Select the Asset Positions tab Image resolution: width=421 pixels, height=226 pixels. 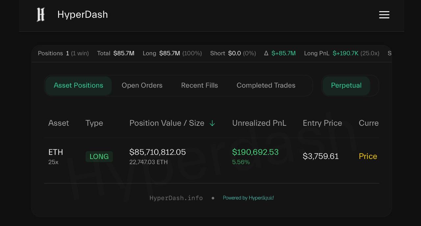(79, 86)
